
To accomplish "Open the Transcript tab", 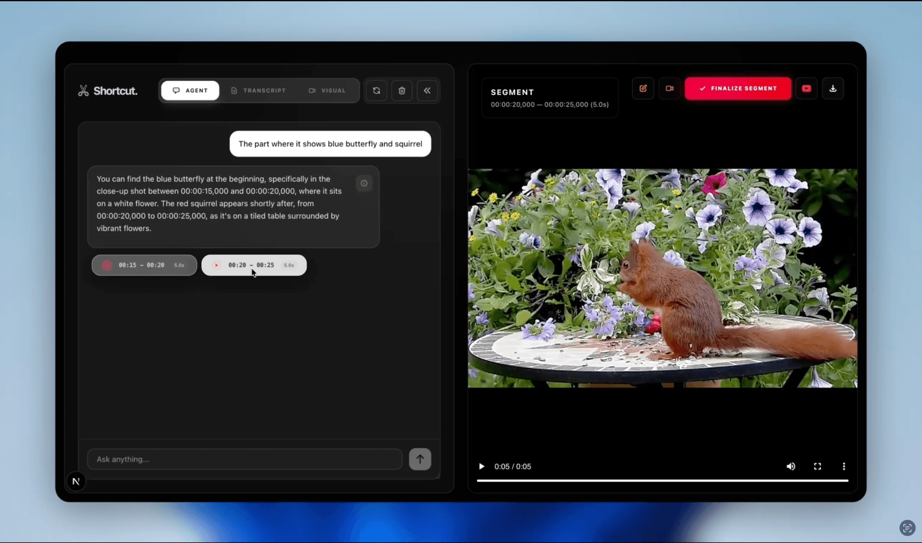I will pos(258,90).
